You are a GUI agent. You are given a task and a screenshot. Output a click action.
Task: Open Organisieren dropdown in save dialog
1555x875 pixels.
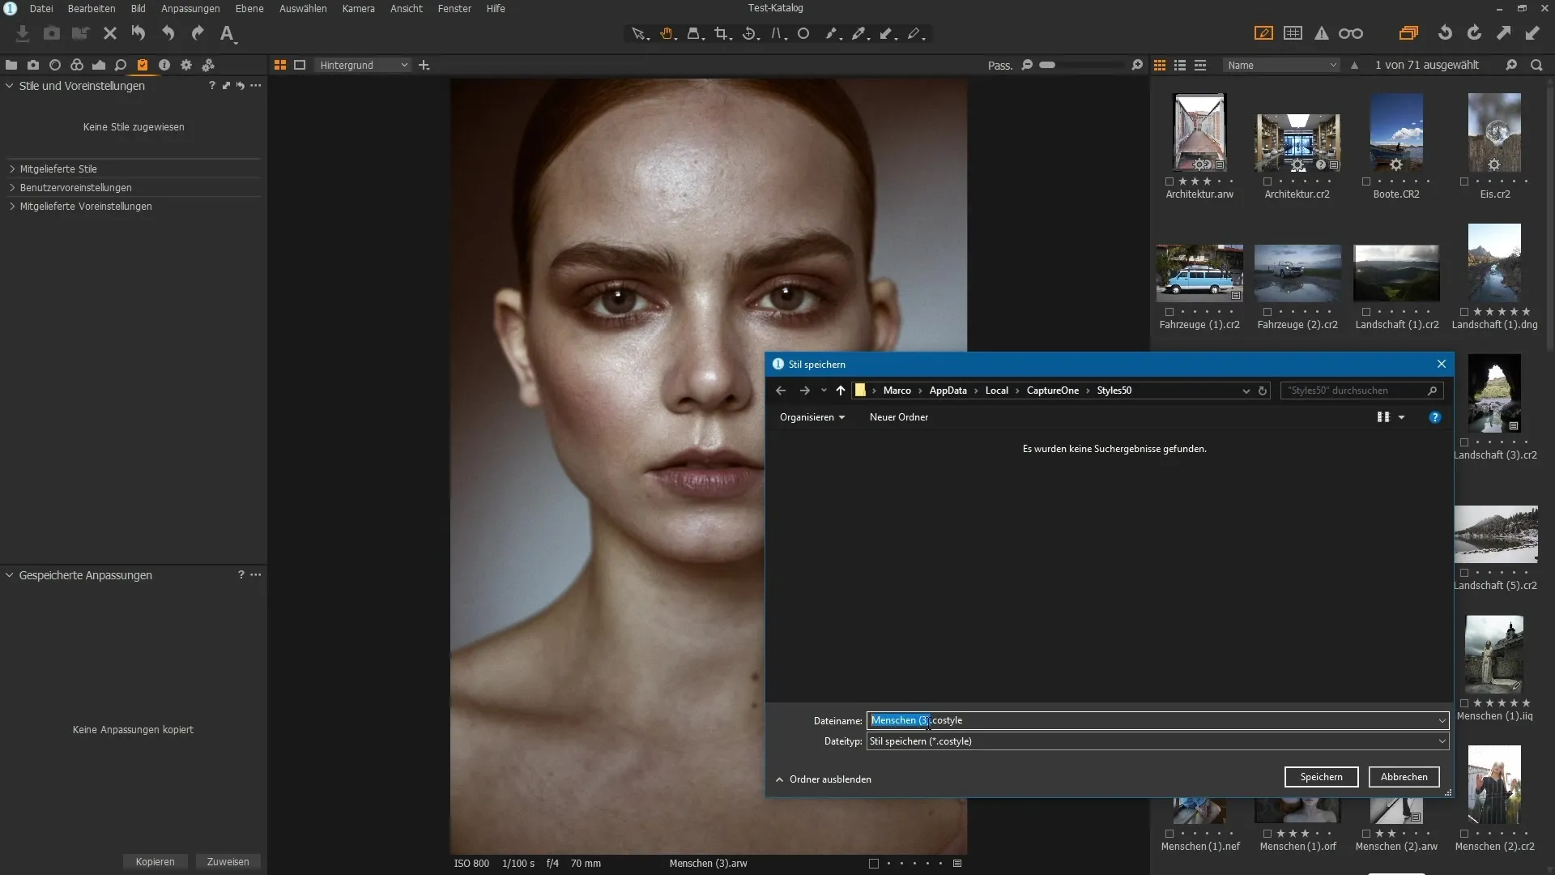[812, 417]
